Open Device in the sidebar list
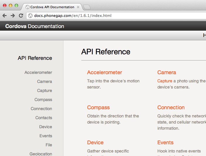This screenshot has height=156, width=206. [x=46, y=127]
